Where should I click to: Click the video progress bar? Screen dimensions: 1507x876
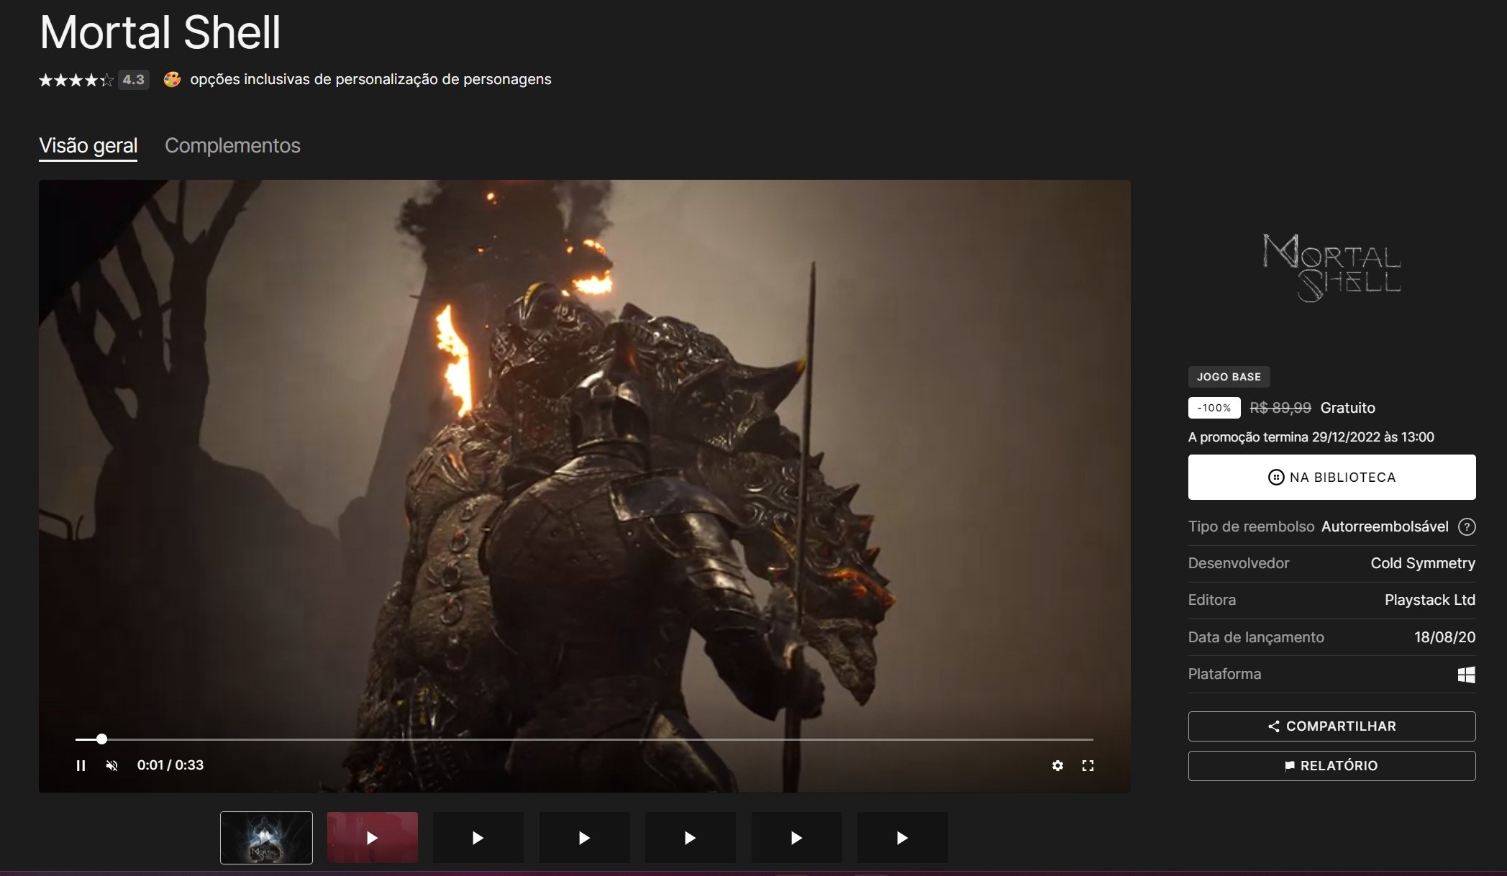tap(584, 739)
